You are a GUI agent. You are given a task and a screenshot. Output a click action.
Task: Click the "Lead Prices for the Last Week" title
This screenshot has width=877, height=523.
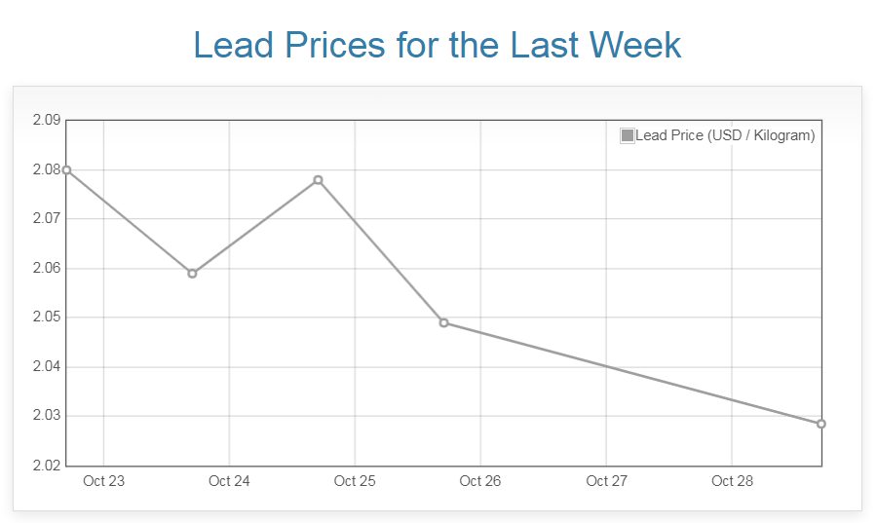[x=438, y=46]
